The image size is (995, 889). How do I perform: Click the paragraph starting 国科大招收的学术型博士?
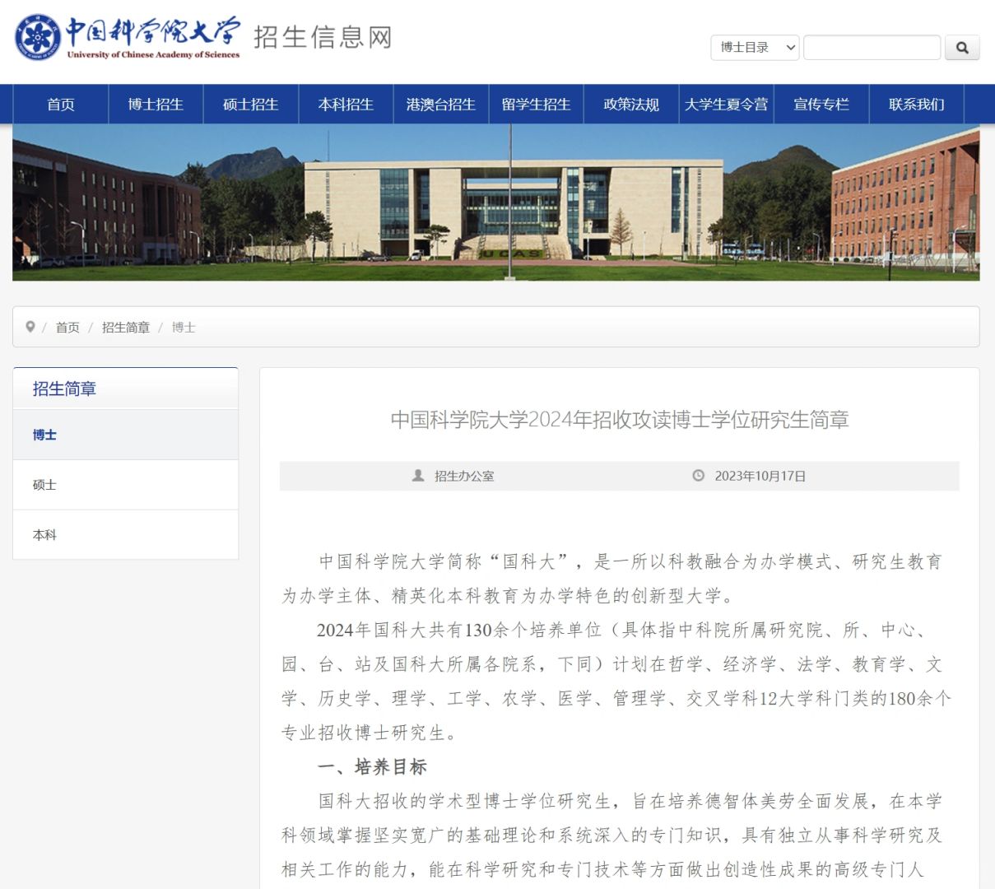click(611, 835)
